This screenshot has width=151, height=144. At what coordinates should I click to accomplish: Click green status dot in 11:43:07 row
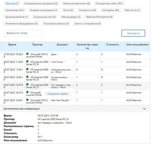[27, 61]
